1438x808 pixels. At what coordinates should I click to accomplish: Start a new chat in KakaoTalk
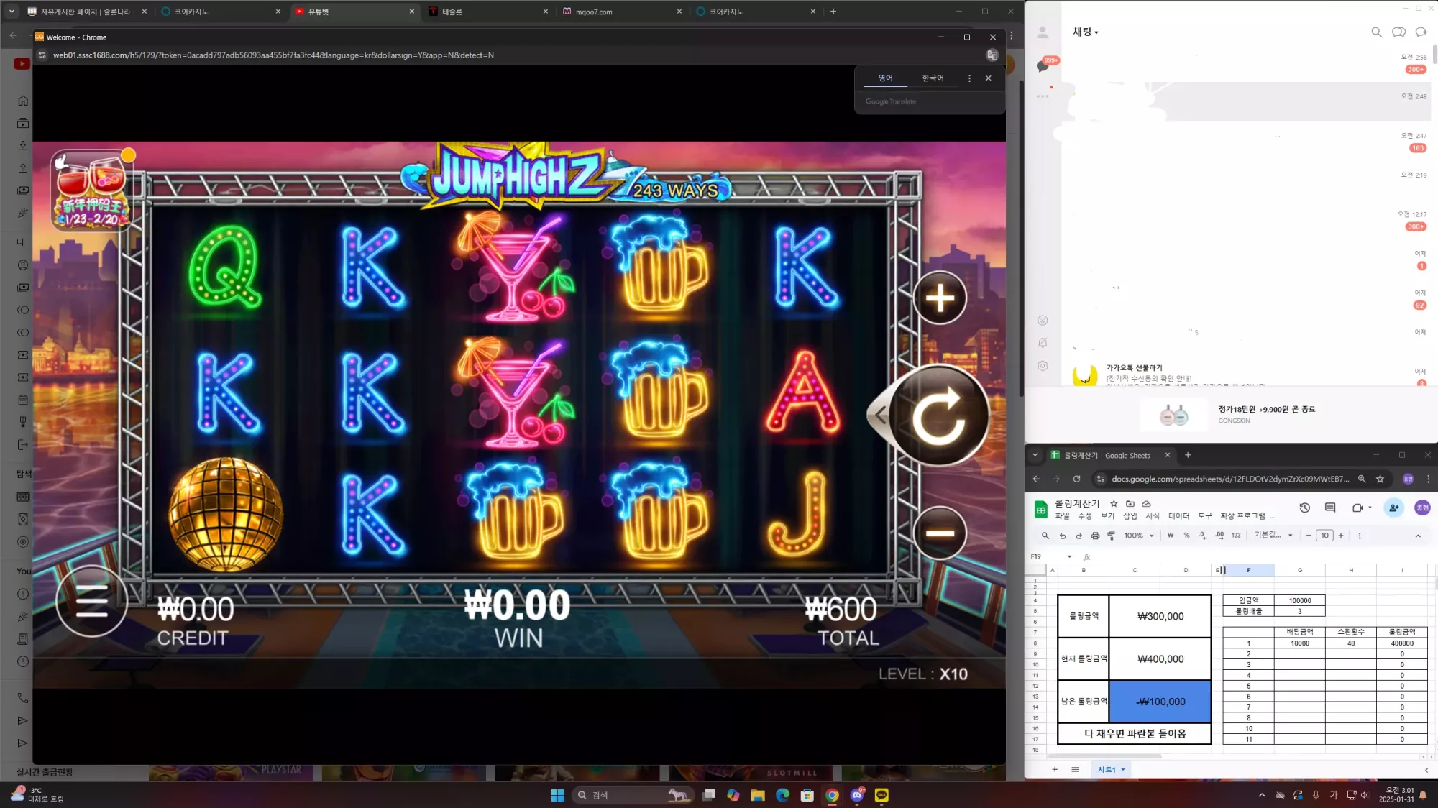1421,32
